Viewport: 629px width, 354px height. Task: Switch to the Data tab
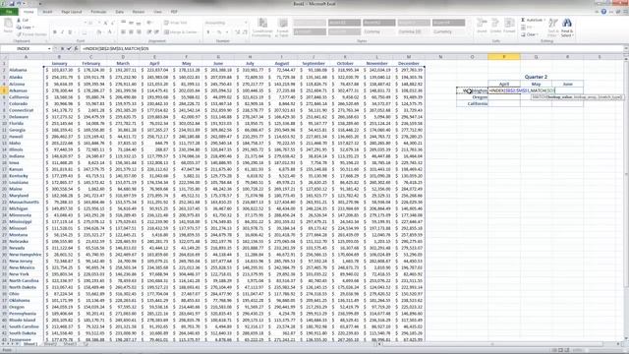(119, 12)
